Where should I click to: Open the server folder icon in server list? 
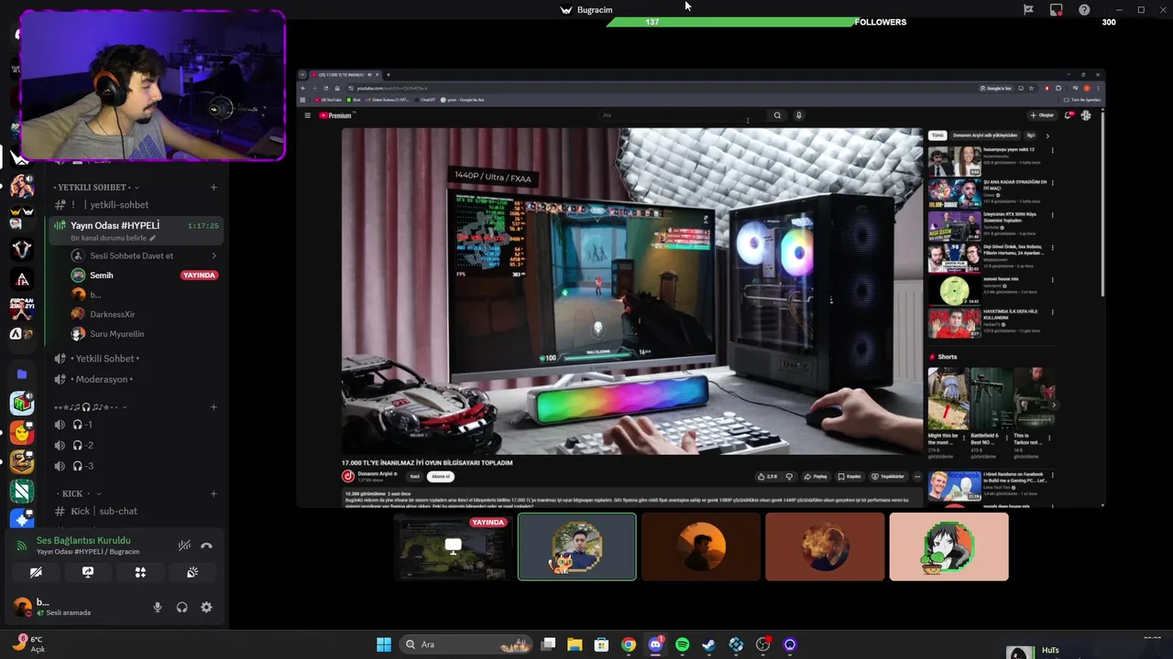coord(22,374)
